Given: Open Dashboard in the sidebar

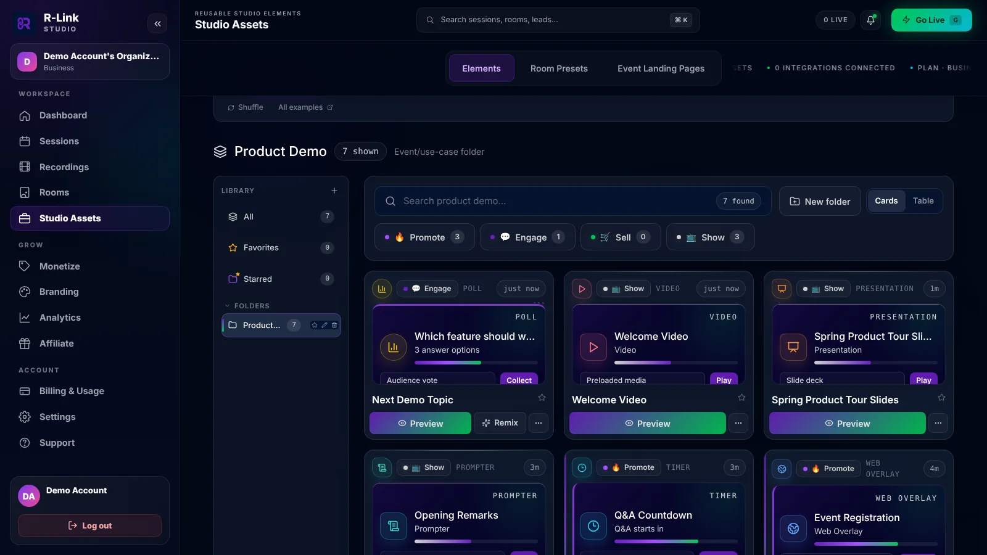Looking at the screenshot, I should coord(89,115).
